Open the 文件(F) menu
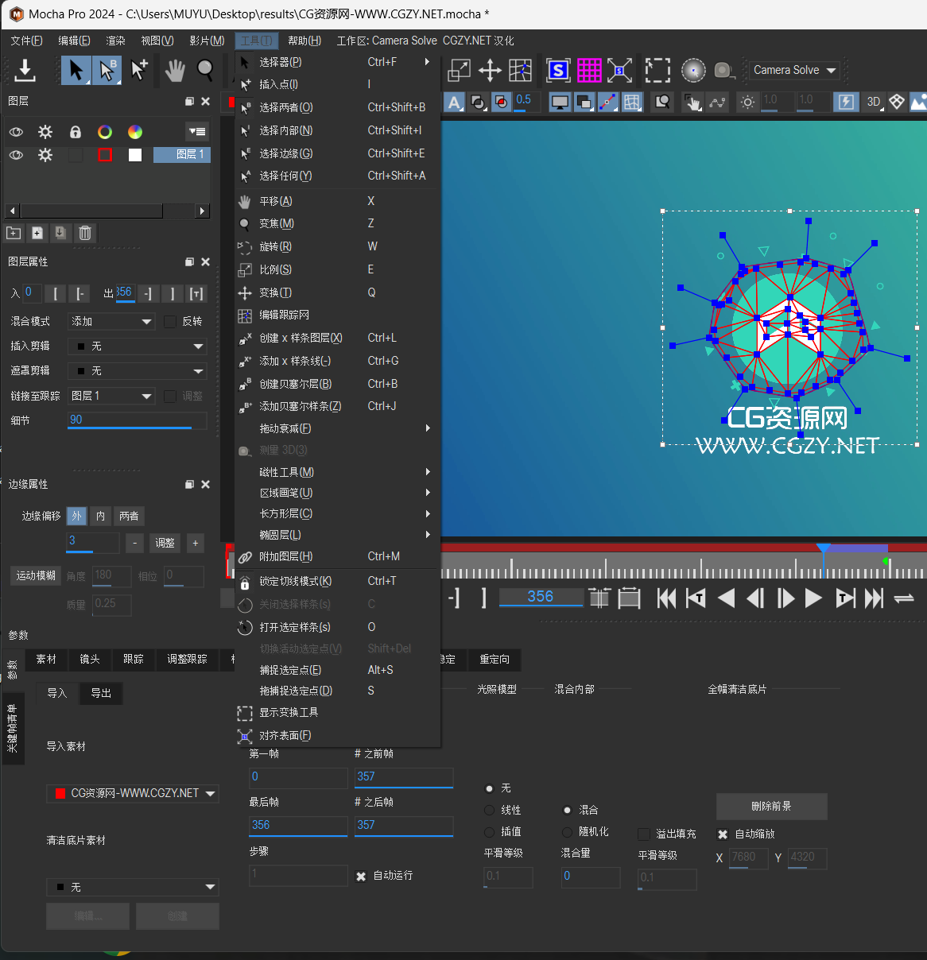 pos(26,41)
